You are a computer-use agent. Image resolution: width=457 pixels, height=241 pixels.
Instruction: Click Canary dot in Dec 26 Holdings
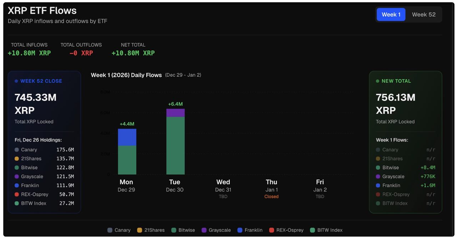pos(17,150)
